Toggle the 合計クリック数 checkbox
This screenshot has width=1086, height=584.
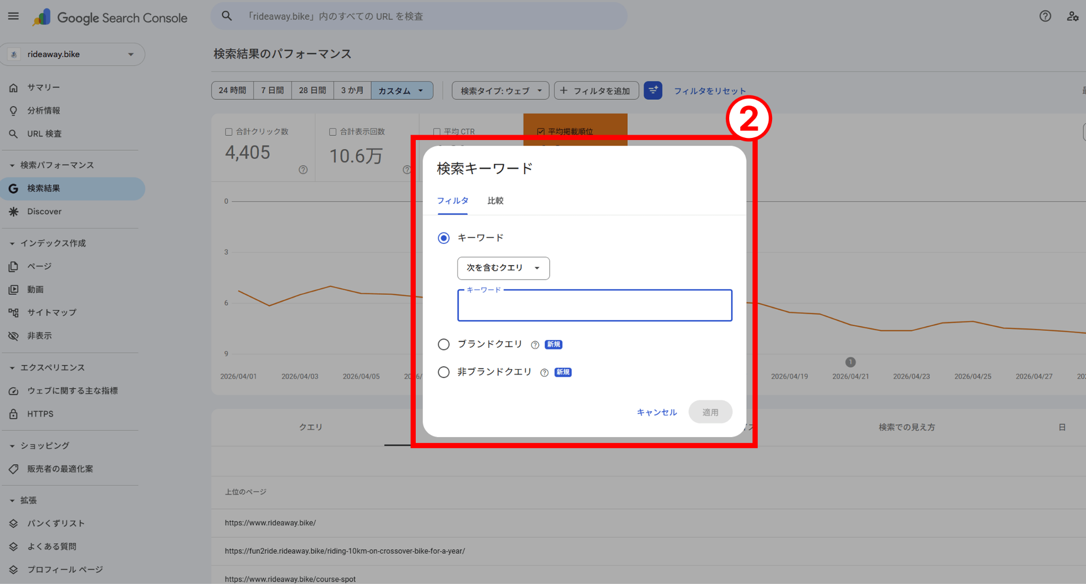point(229,132)
